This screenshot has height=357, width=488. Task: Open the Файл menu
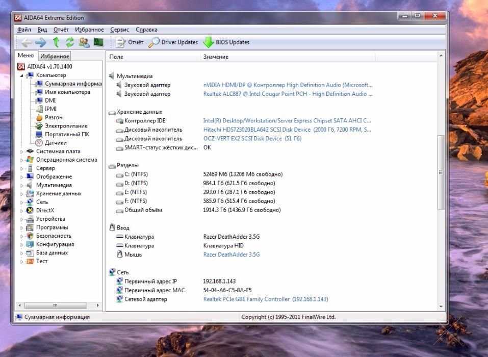[x=24, y=30]
